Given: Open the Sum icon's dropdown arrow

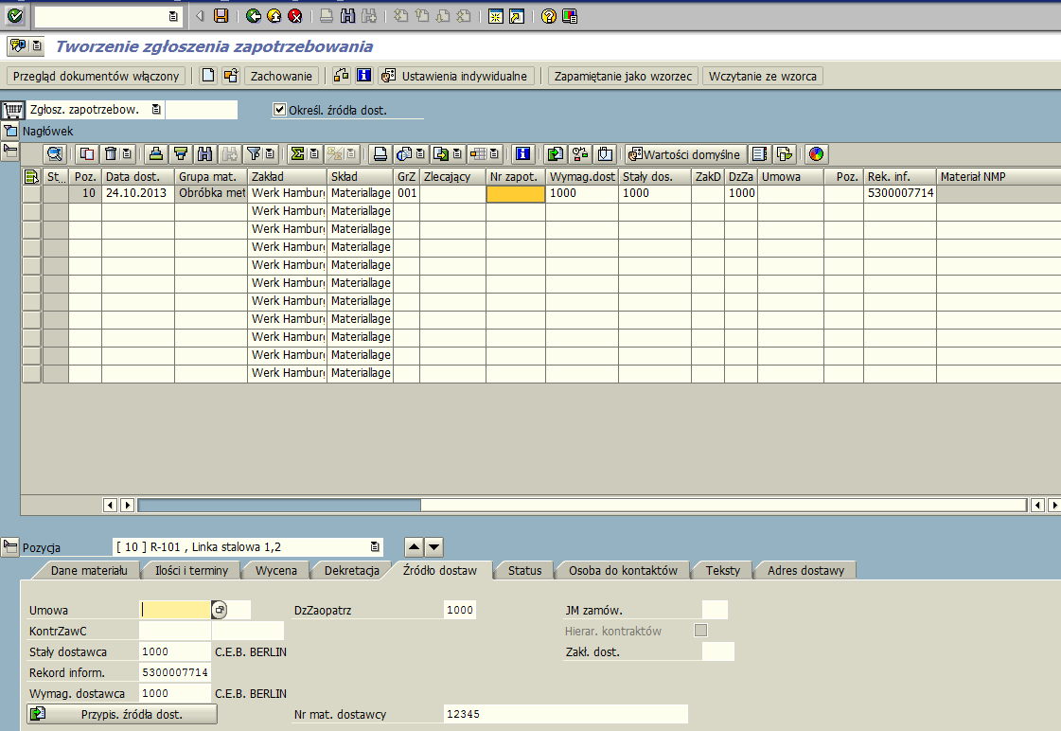Looking at the screenshot, I should click(x=314, y=154).
